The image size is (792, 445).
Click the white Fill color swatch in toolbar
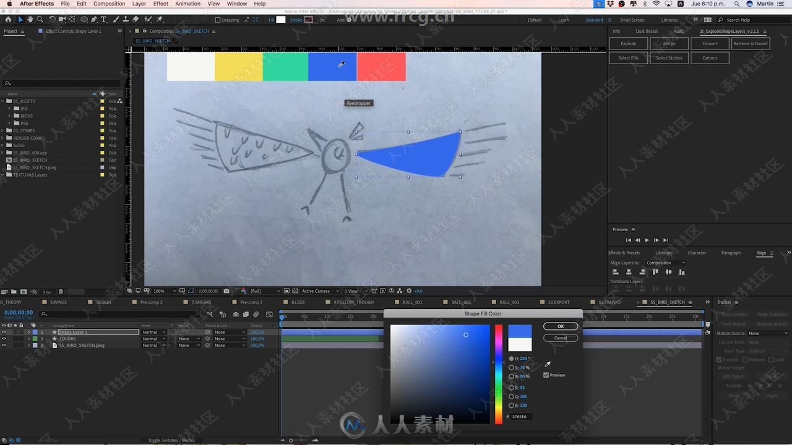281,20
